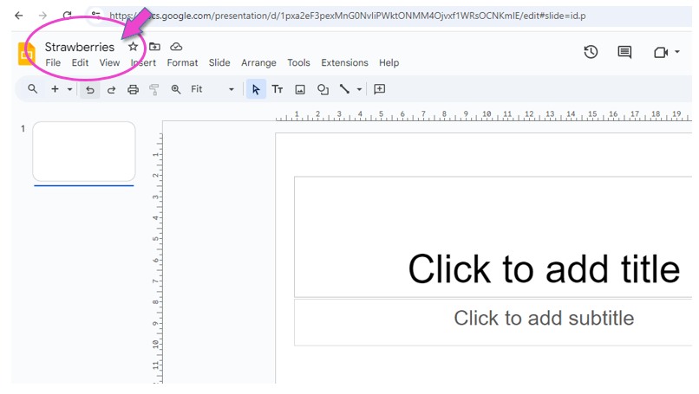Open the Insert menu
Viewport: 699px width, 394px height.
(x=143, y=63)
